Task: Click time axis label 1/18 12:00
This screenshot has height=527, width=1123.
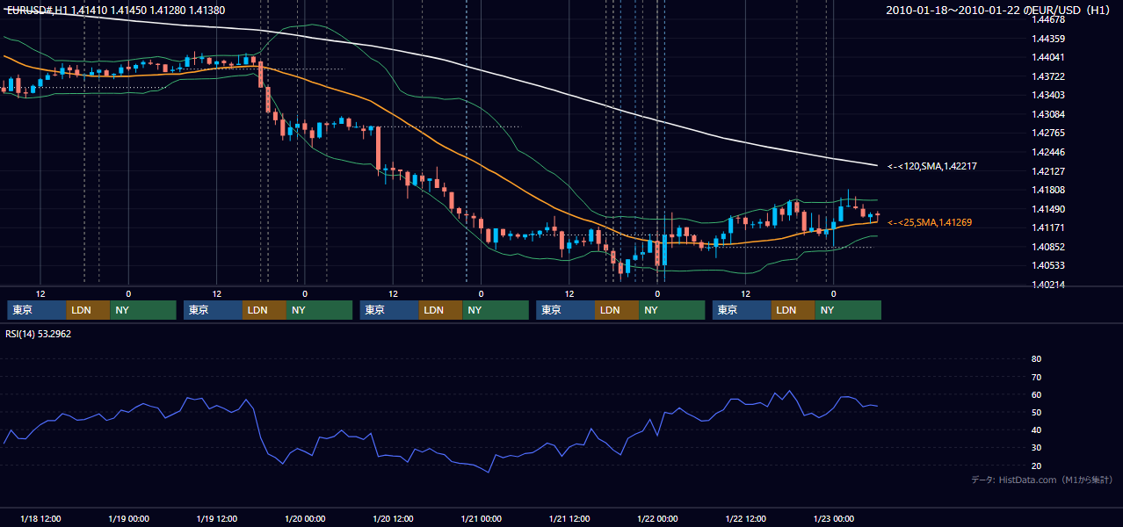Action: point(40,519)
